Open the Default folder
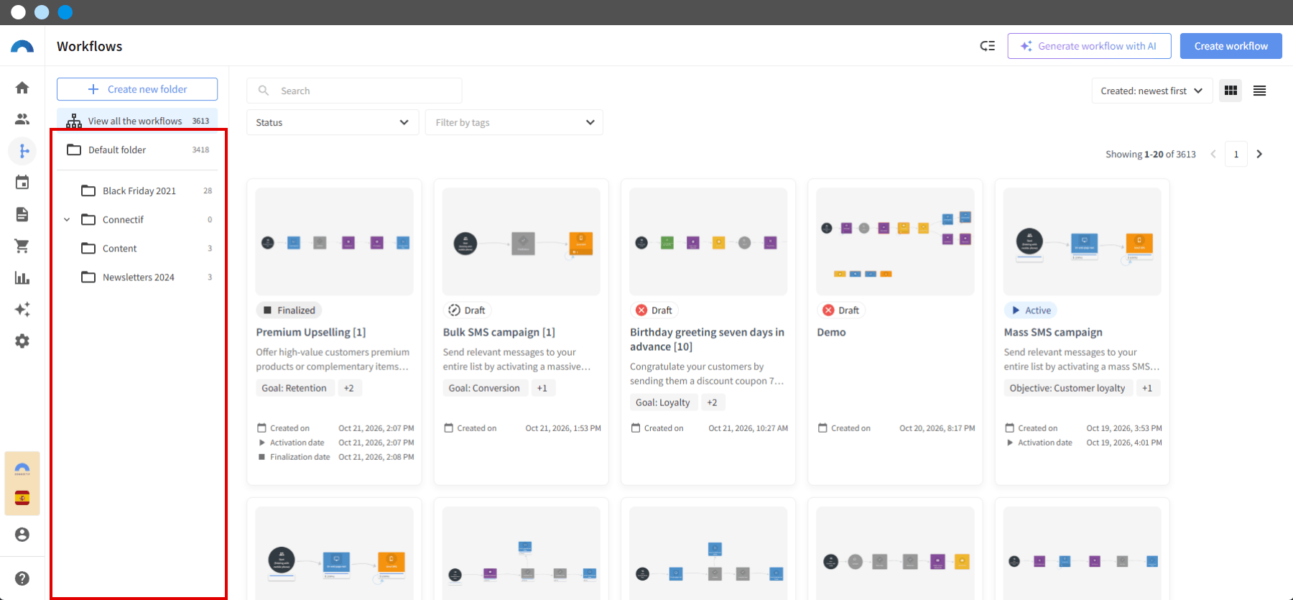1293x600 pixels. 137,149
